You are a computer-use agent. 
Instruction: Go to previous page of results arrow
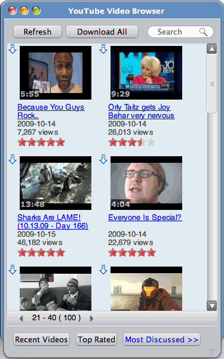pos(22,318)
